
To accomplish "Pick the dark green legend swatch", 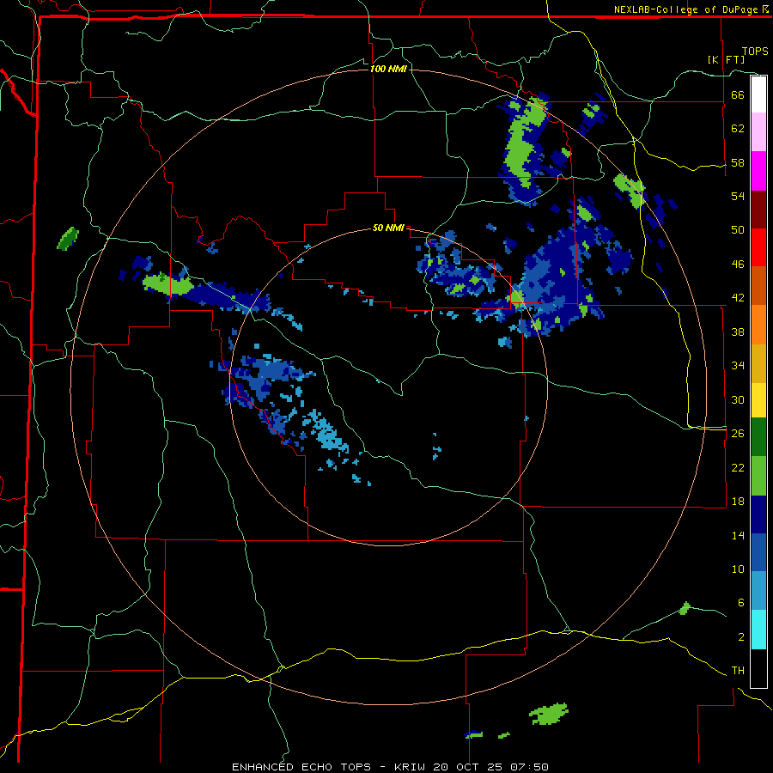I will [758, 437].
